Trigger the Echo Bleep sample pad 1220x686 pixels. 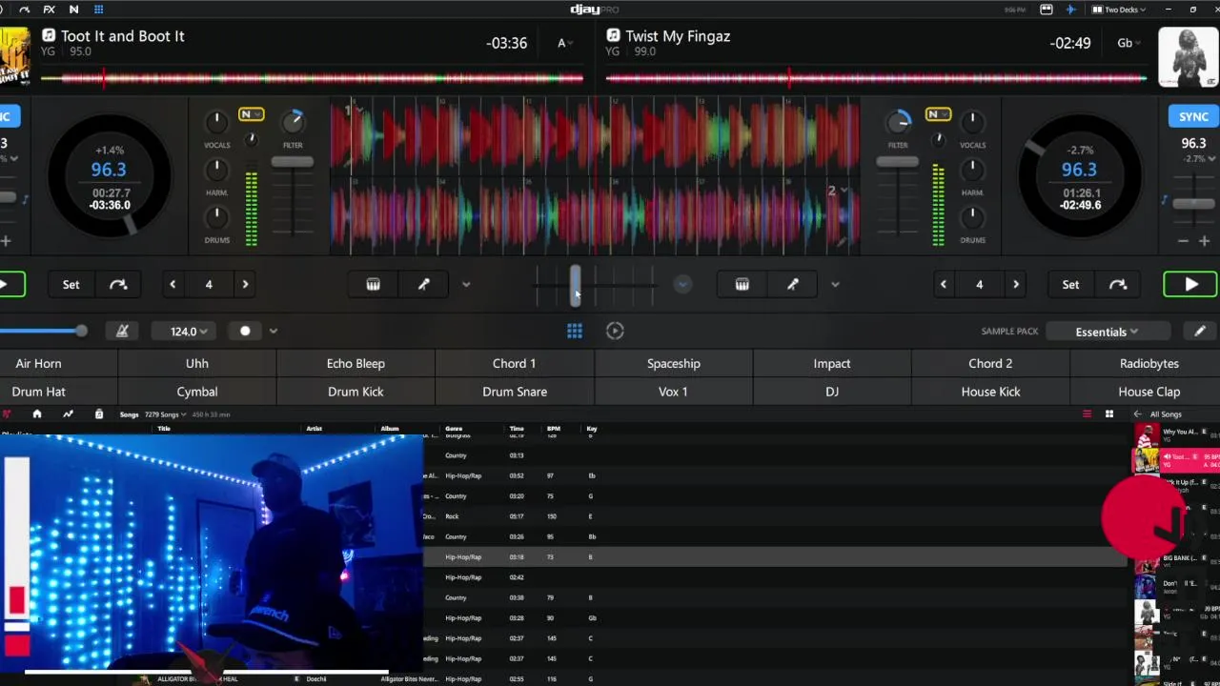356,363
